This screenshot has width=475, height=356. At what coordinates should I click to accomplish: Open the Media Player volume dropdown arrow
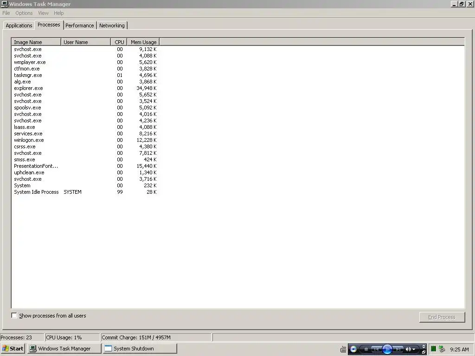coord(414,350)
